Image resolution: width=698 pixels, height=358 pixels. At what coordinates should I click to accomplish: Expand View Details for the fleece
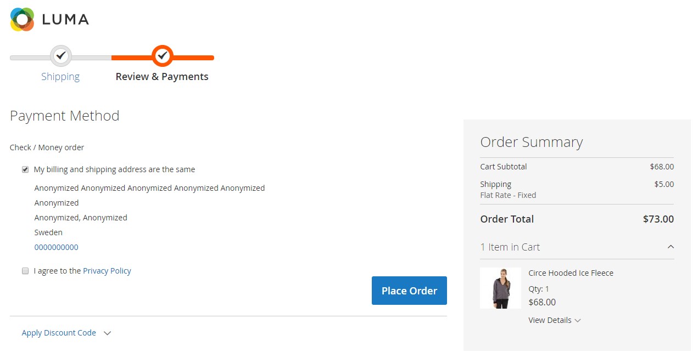point(550,320)
